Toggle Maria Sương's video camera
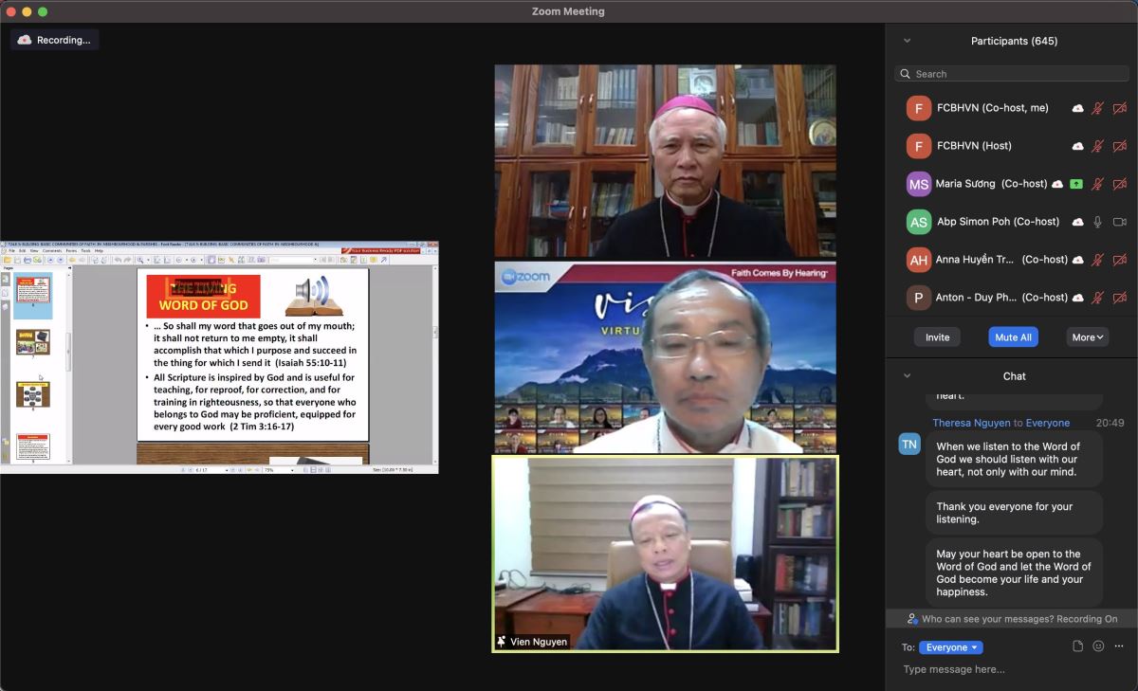The image size is (1138, 691). pos(1120,184)
